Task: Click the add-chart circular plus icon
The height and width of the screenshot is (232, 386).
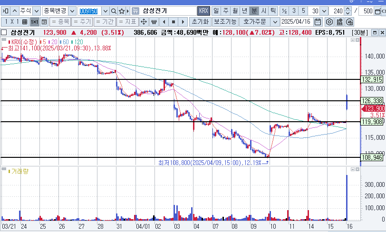Action: pyautogui.click(x=349, y=22)
